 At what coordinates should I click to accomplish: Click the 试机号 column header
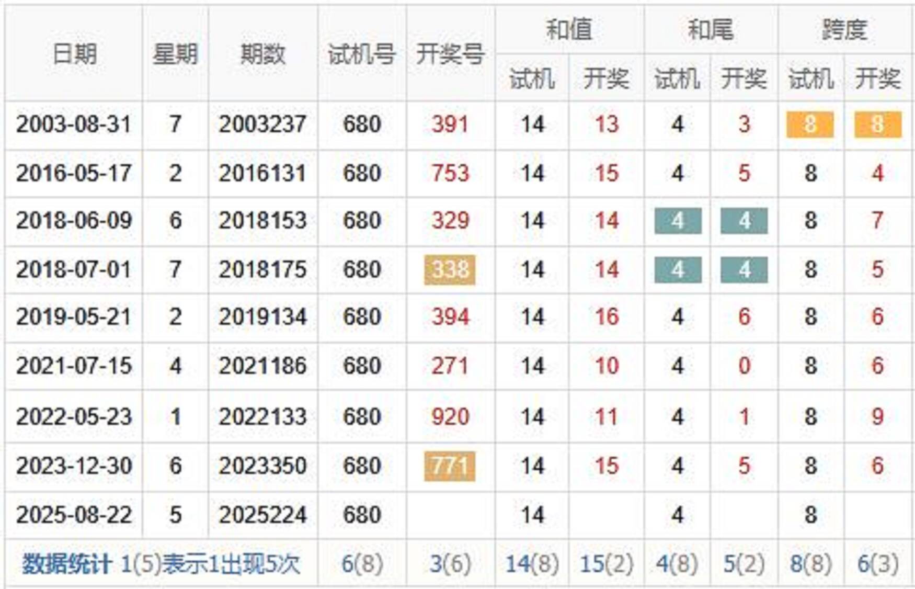361,54
